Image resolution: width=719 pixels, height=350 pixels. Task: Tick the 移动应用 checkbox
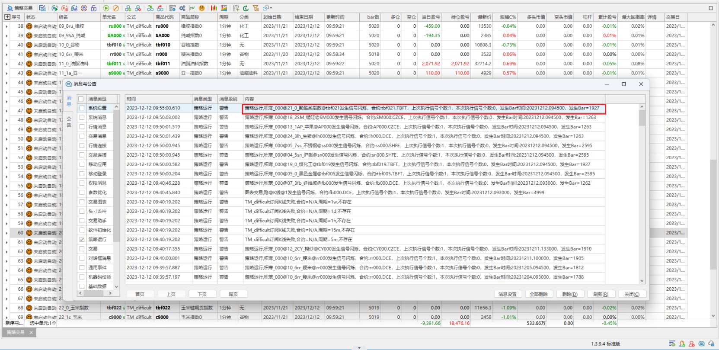82,164
